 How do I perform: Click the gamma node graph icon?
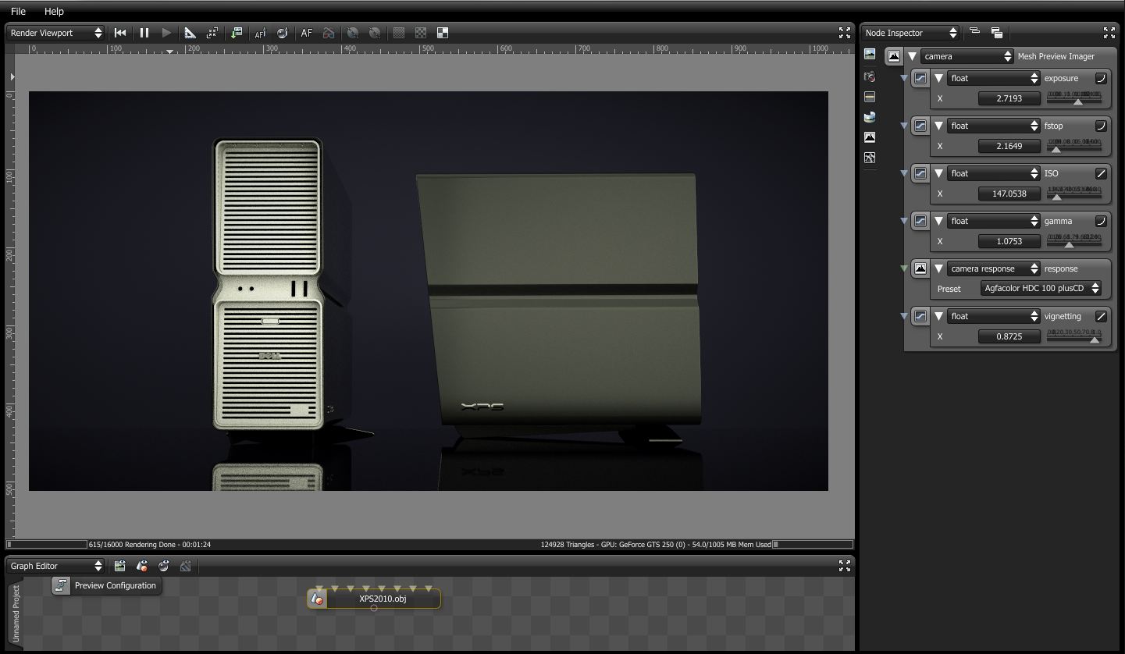(x=920, y=221)
